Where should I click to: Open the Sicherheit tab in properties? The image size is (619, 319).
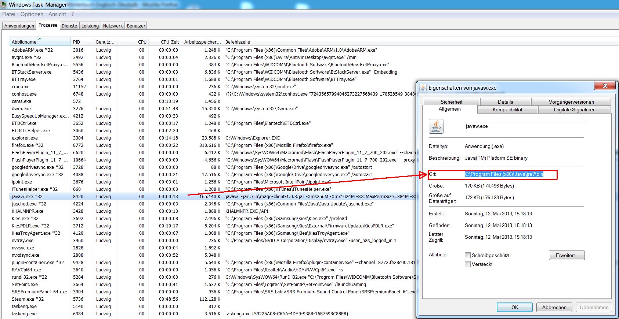click(x=451, y=102)
